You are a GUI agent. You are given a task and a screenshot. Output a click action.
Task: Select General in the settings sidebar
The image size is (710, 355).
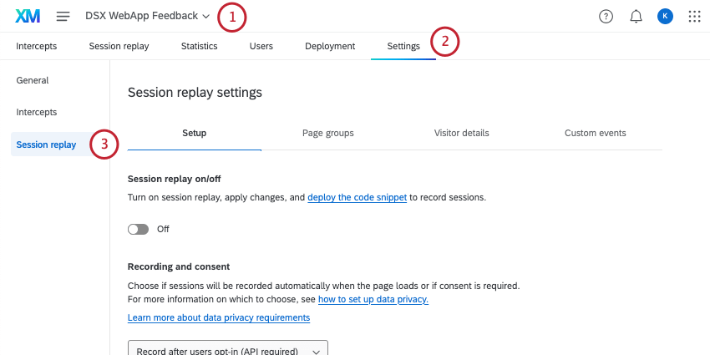(33, 80)
